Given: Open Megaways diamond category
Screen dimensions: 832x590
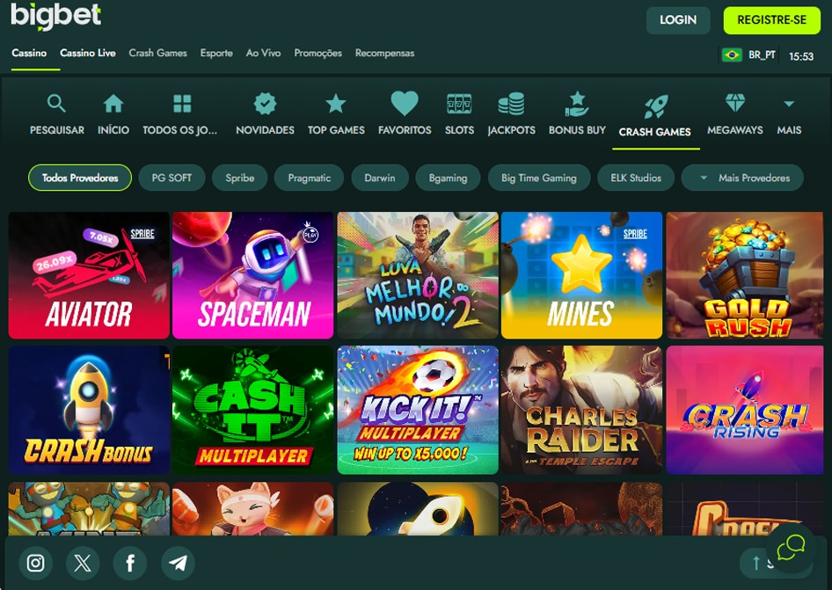Looking at the screenshot, I should (x=734, y=102).
